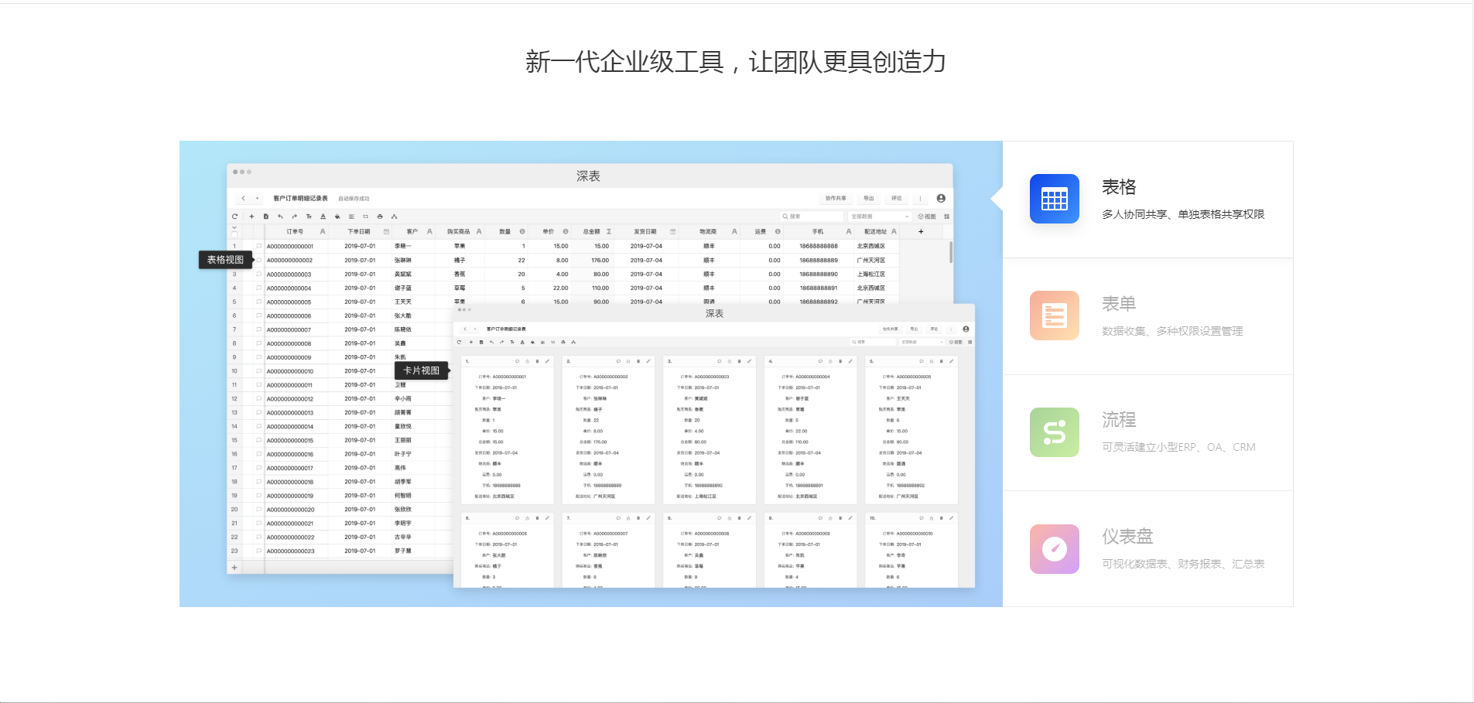Click the sum icon in the 总金额 column header
The height and width of the screenshot is (703, 1474).
(x=609, y=231)
